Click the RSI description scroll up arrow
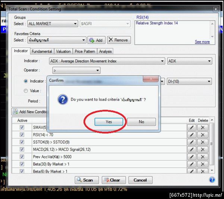The width and height of the screenshot is (224, 199). 212,24
